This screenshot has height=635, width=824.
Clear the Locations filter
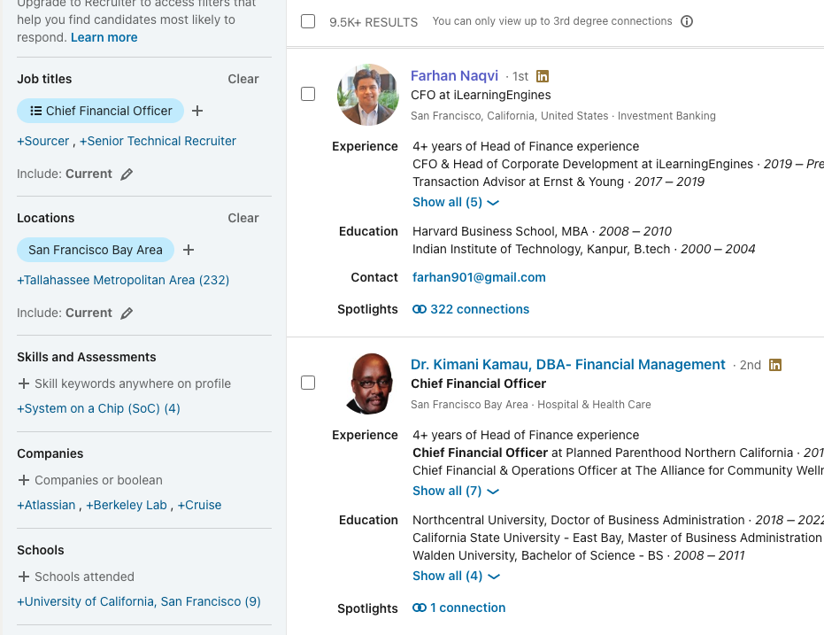(243, 218)
